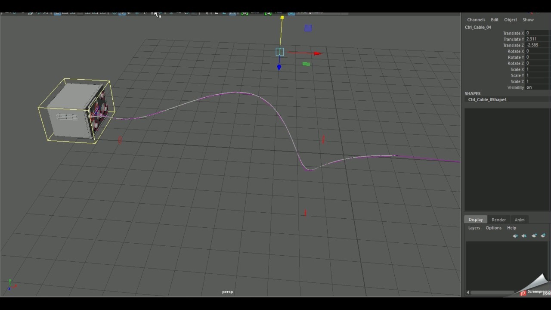Switch to the Render tab
Image resolution: width=551 pixels, height=310 pixels.
tap(498, 220)
